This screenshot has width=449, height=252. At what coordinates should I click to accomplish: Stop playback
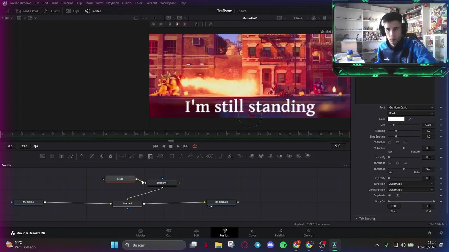[171, 146]
